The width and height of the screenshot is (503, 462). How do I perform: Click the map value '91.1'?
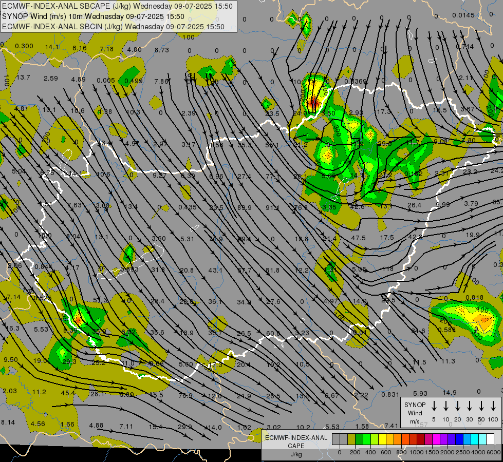point(272,208)
